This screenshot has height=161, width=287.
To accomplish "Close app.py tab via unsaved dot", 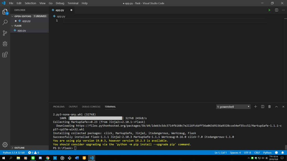I will (x=71, y=10).
